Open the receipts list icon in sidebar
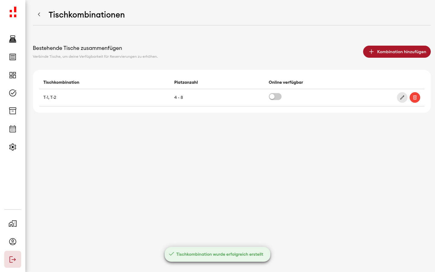This screenshot has height=272, width=435. (13, 57)
